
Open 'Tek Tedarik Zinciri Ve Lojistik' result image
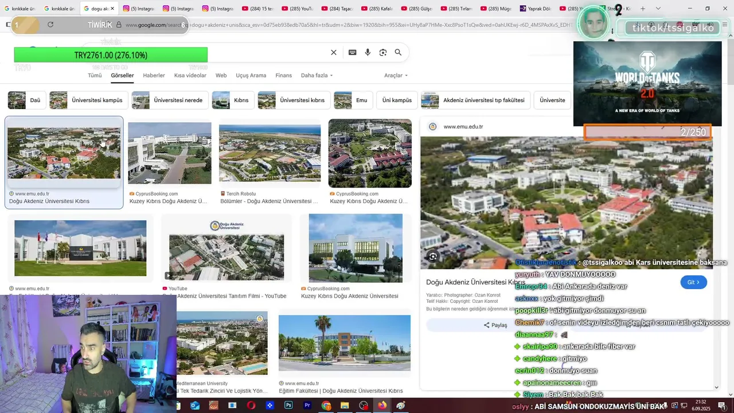pyautogui.click(x=221, y=342)
